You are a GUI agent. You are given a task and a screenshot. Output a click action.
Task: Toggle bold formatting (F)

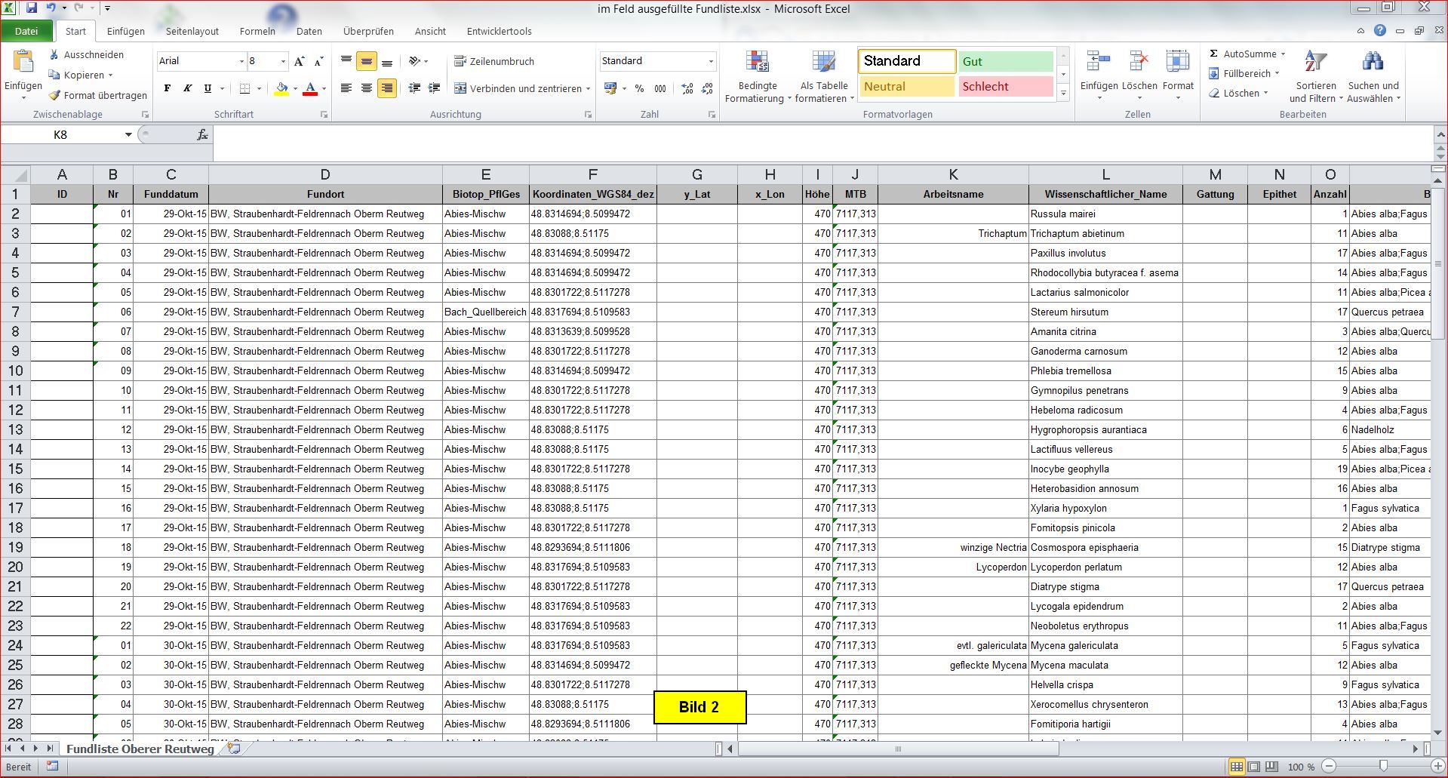[167, 89]
